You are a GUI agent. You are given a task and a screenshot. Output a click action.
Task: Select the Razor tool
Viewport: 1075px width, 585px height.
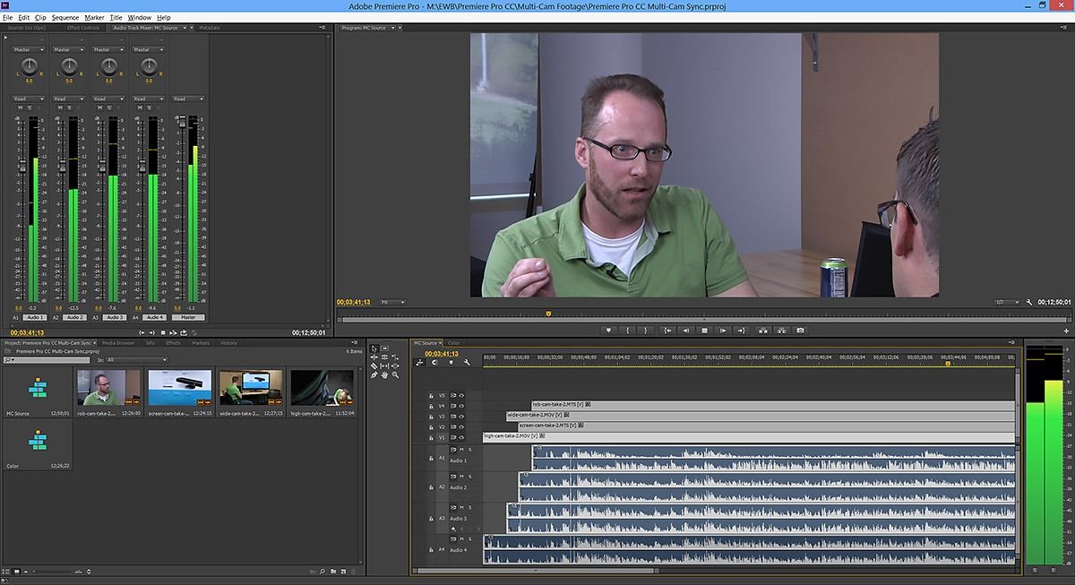(374, 366)
